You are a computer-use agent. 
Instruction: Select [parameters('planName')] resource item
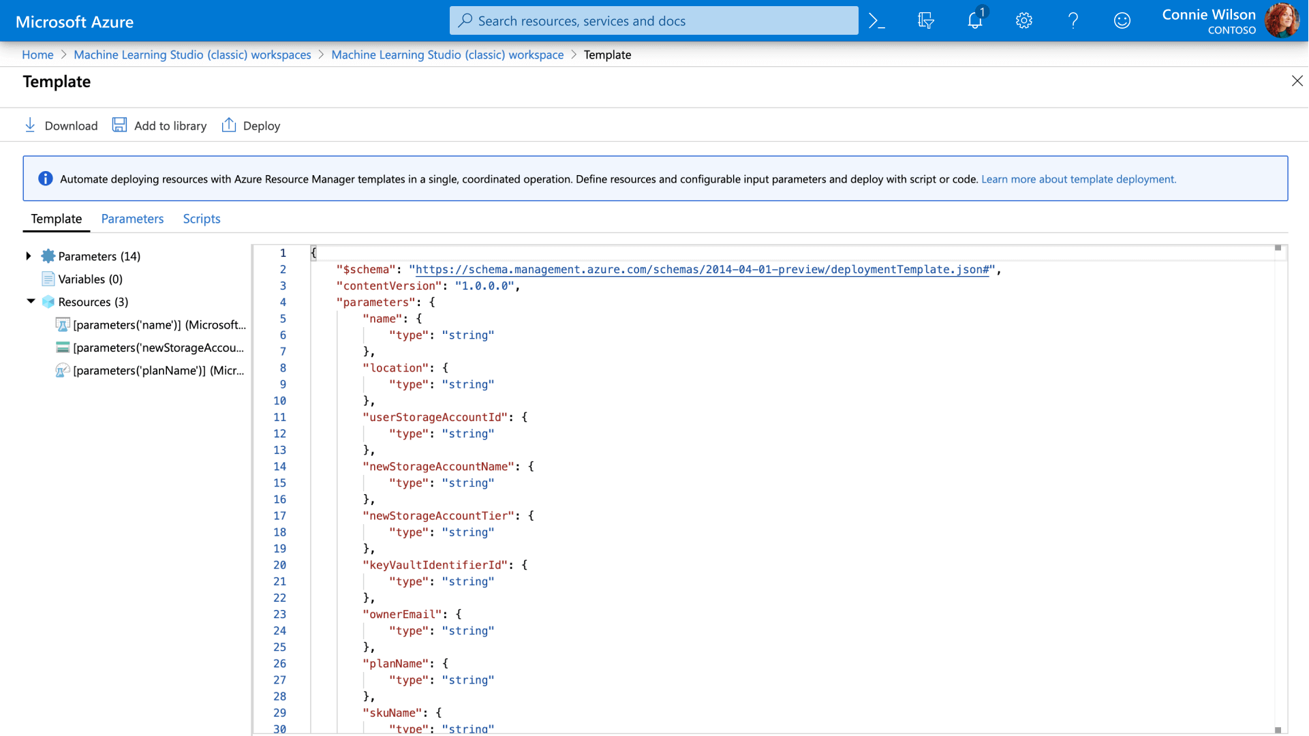tap(159, 371)
